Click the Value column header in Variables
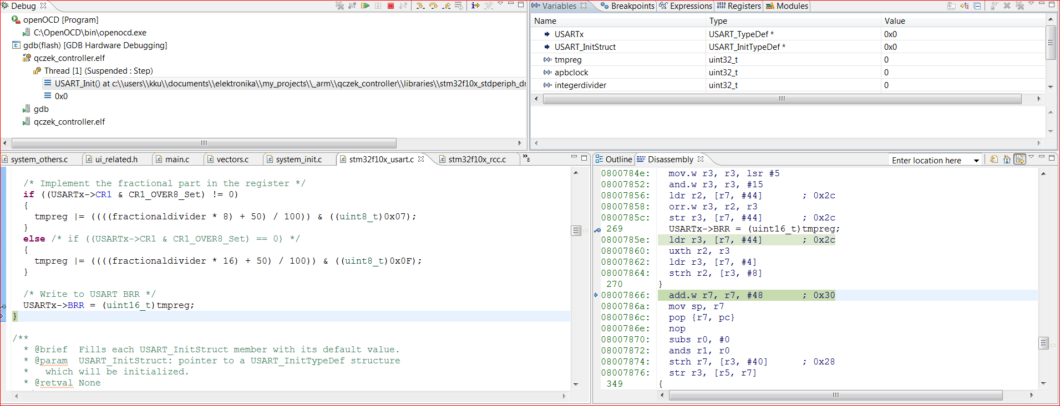The height and width of the screenshot is (406, 1060). pyautogui.click(x=963, y=21)
